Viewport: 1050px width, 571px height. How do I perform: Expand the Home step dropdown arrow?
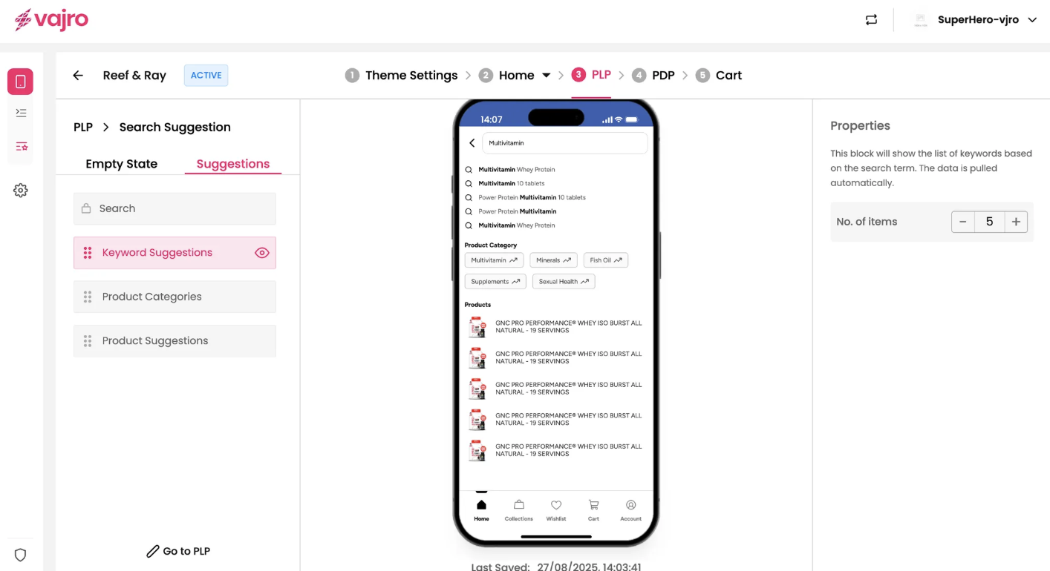pos(547,76)
